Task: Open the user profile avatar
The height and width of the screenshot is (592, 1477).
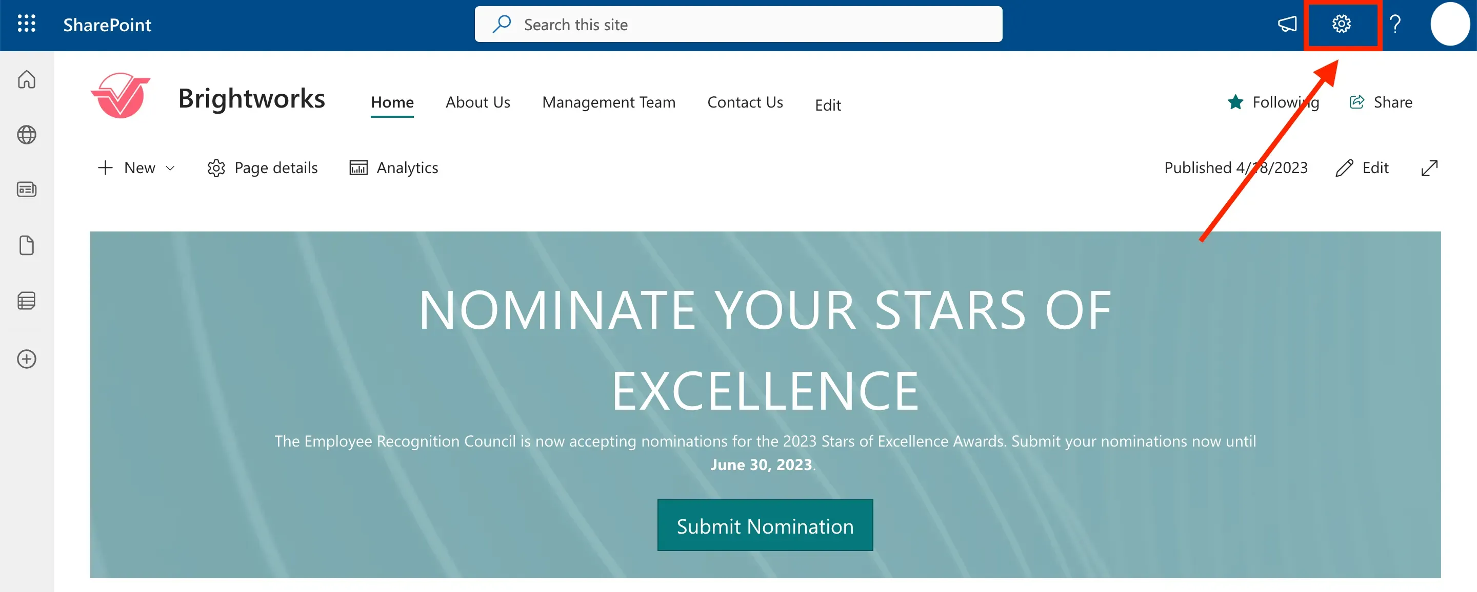Action: pos(1450,24)
